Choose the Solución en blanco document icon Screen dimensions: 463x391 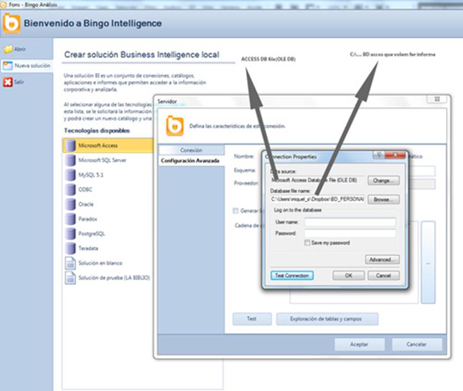70,263
